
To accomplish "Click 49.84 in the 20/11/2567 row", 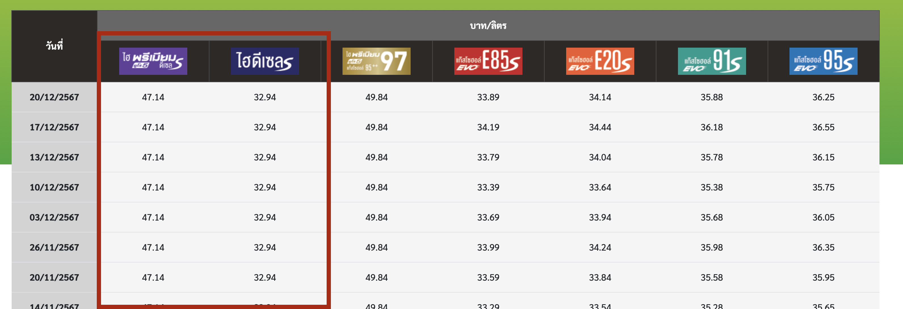I will coord(377,278).
